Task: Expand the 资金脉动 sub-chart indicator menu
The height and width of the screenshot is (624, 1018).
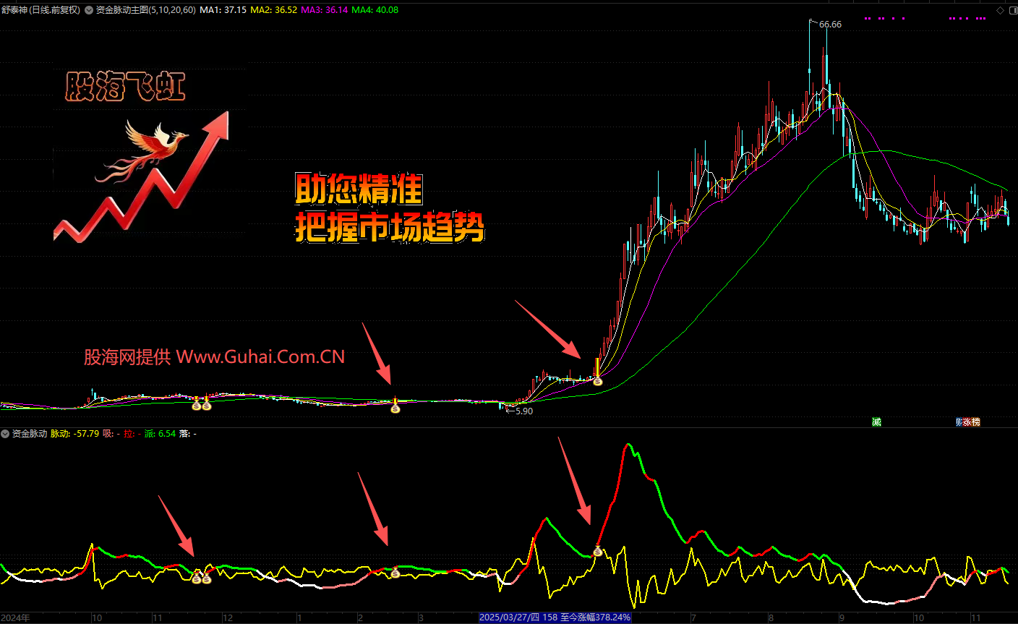Action: coord(6,434)
